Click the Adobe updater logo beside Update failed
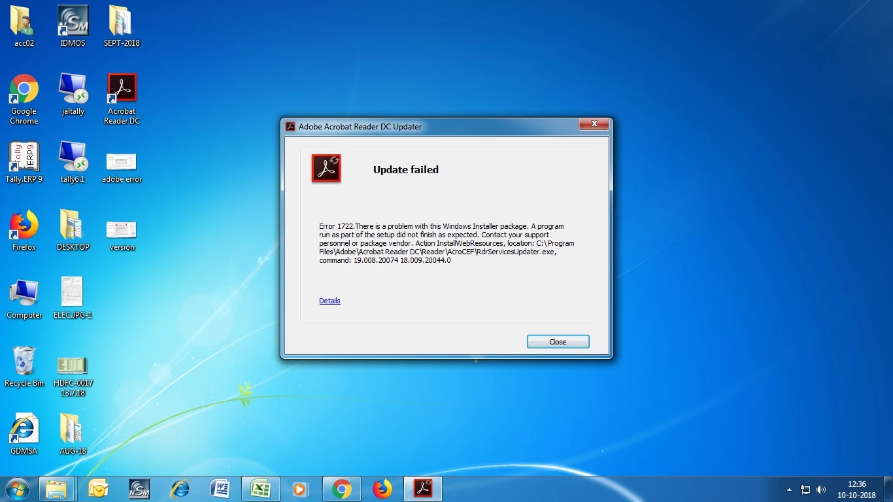This screenshot has height=502, width=893. [x=326, y=169]
